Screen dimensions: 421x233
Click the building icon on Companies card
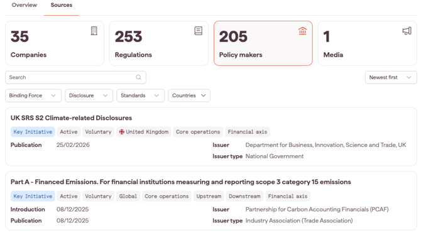tap(94, 31)
